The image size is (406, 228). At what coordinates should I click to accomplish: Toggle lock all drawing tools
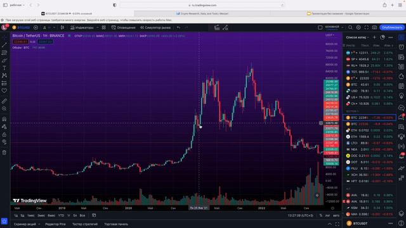(x=4, y=134)
